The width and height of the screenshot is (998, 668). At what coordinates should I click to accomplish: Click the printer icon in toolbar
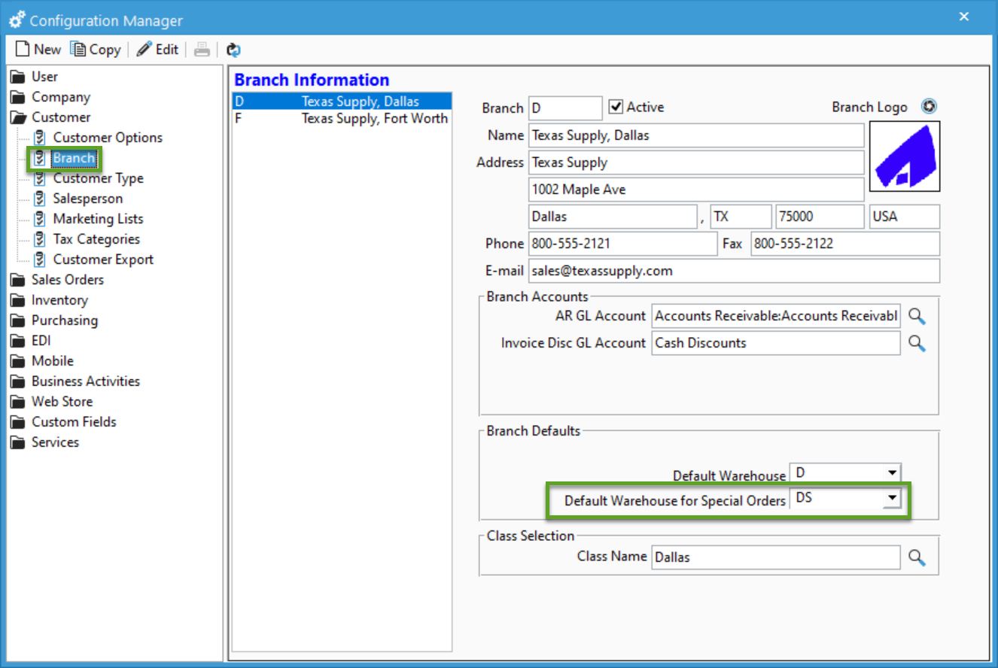tap(202, 50)
